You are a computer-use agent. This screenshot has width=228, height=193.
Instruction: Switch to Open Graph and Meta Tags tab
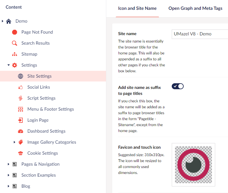[x=195, y=8]
